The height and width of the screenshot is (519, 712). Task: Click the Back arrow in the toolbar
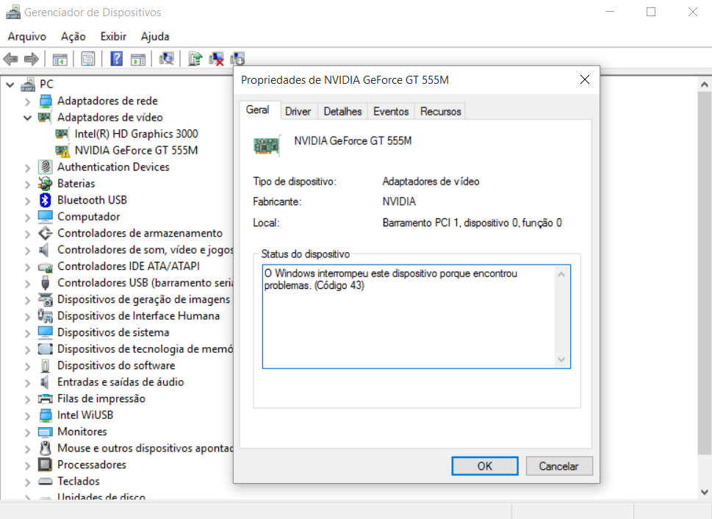pyautogui.click(x=10, y=59)
